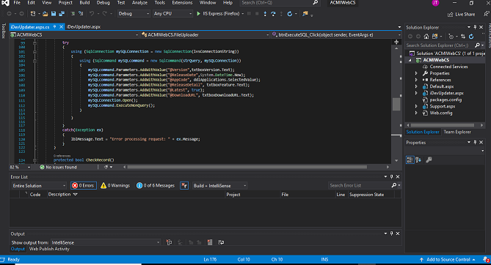Expand the Default.aspx node
Screen dimensions: 491x265
pyautogui.click(x=416, y=86)
